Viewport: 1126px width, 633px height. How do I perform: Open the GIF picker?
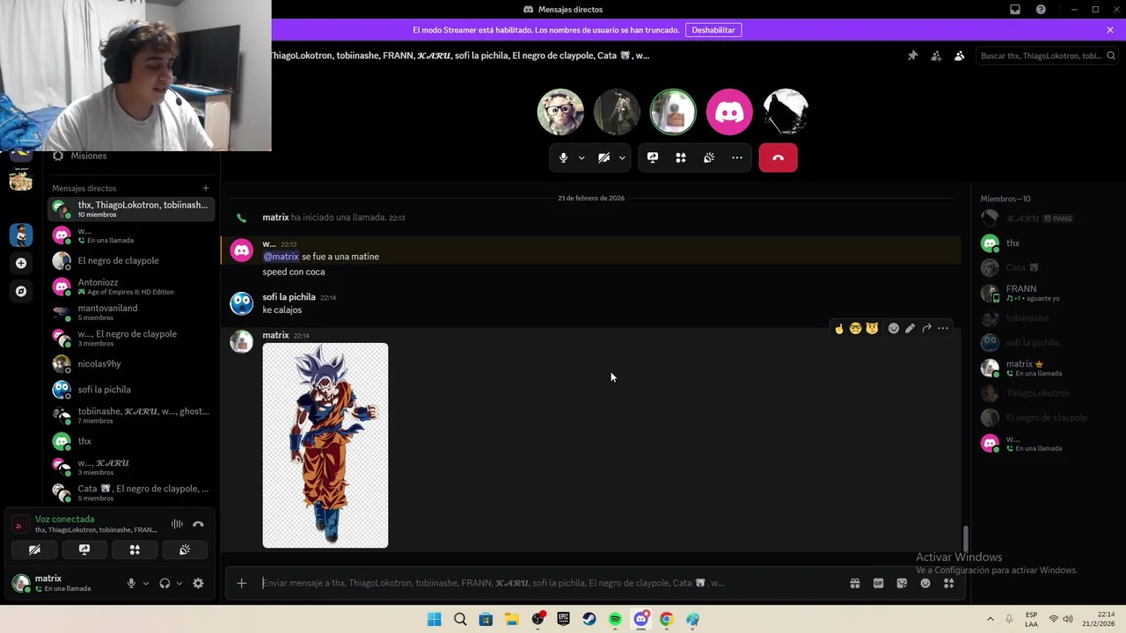click(878, 583)
